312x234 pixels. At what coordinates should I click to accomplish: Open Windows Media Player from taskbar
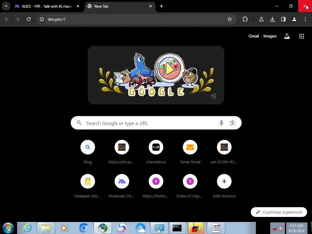pos(64,228)
